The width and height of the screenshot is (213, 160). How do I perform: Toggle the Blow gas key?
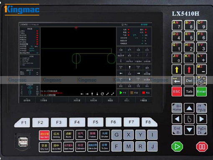click(x=81, y=135)
